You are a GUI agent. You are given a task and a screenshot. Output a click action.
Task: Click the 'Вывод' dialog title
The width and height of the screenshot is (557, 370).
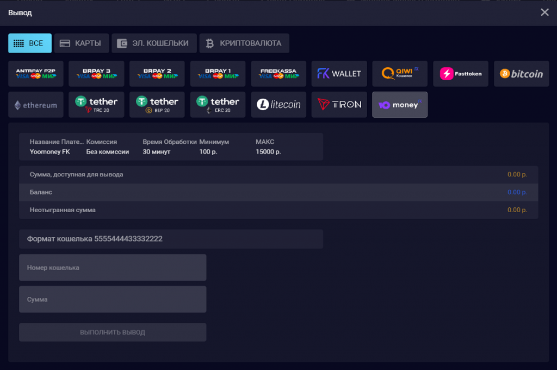point(20,13)
